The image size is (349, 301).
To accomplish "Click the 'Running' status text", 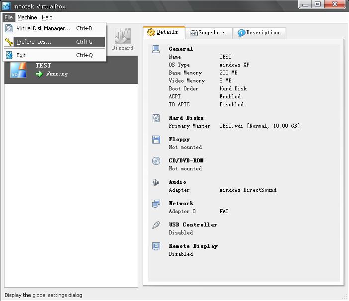I will 57,74.
